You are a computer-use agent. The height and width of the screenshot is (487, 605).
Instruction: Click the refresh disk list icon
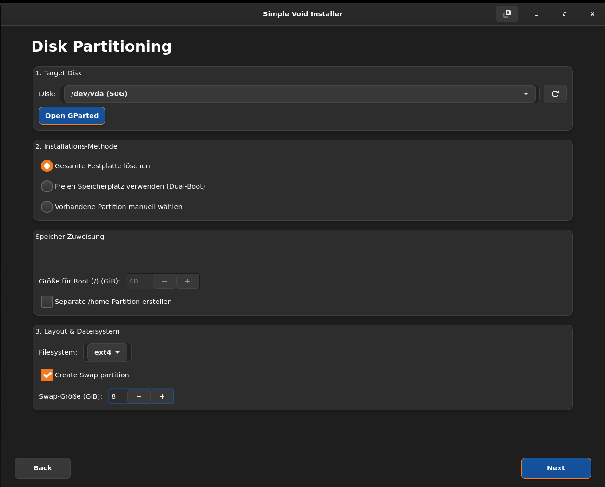pos(555,94)
